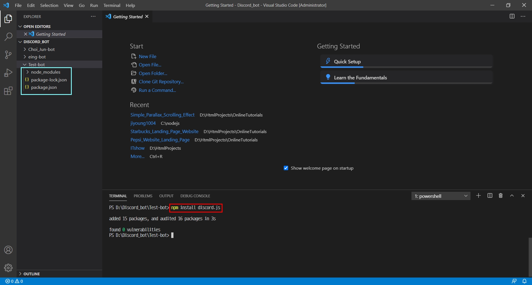
Task: Click the VS Code logo in title bar
Action: tap(6, 5)
